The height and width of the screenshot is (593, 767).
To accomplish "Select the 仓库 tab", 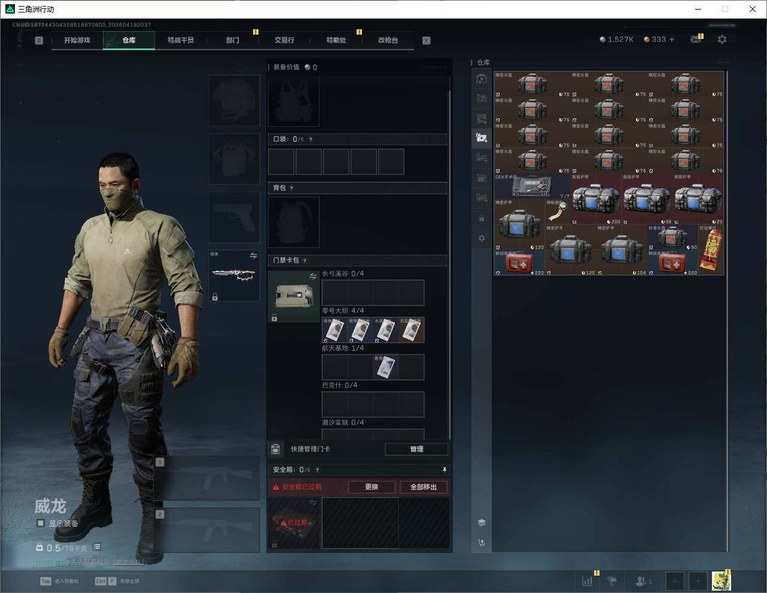I will click(129, 40).
